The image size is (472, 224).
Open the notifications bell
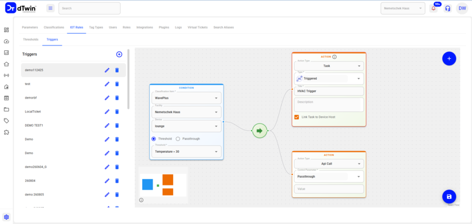pos(433,8)
